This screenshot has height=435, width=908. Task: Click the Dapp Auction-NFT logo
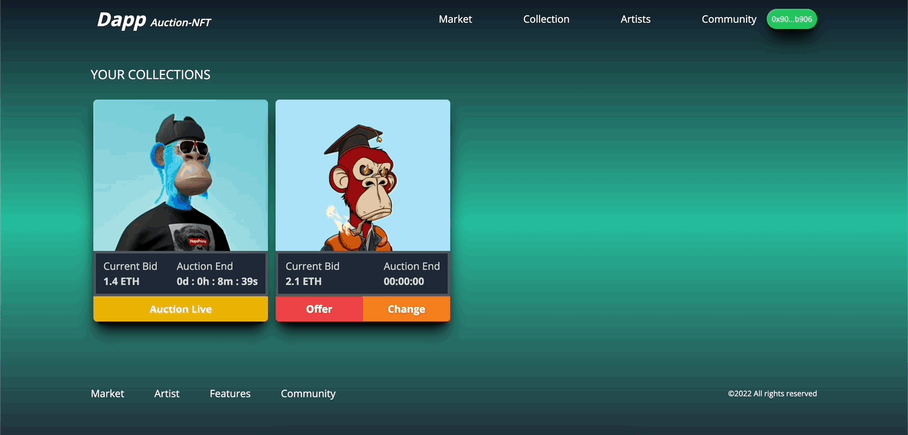coord(154,20)
